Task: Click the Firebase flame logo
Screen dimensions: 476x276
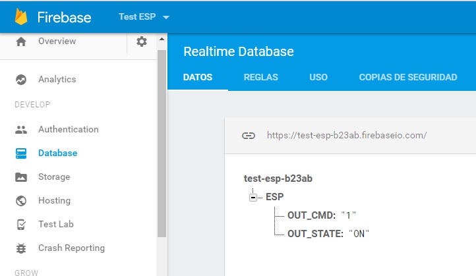Action: tap(22, 16)
